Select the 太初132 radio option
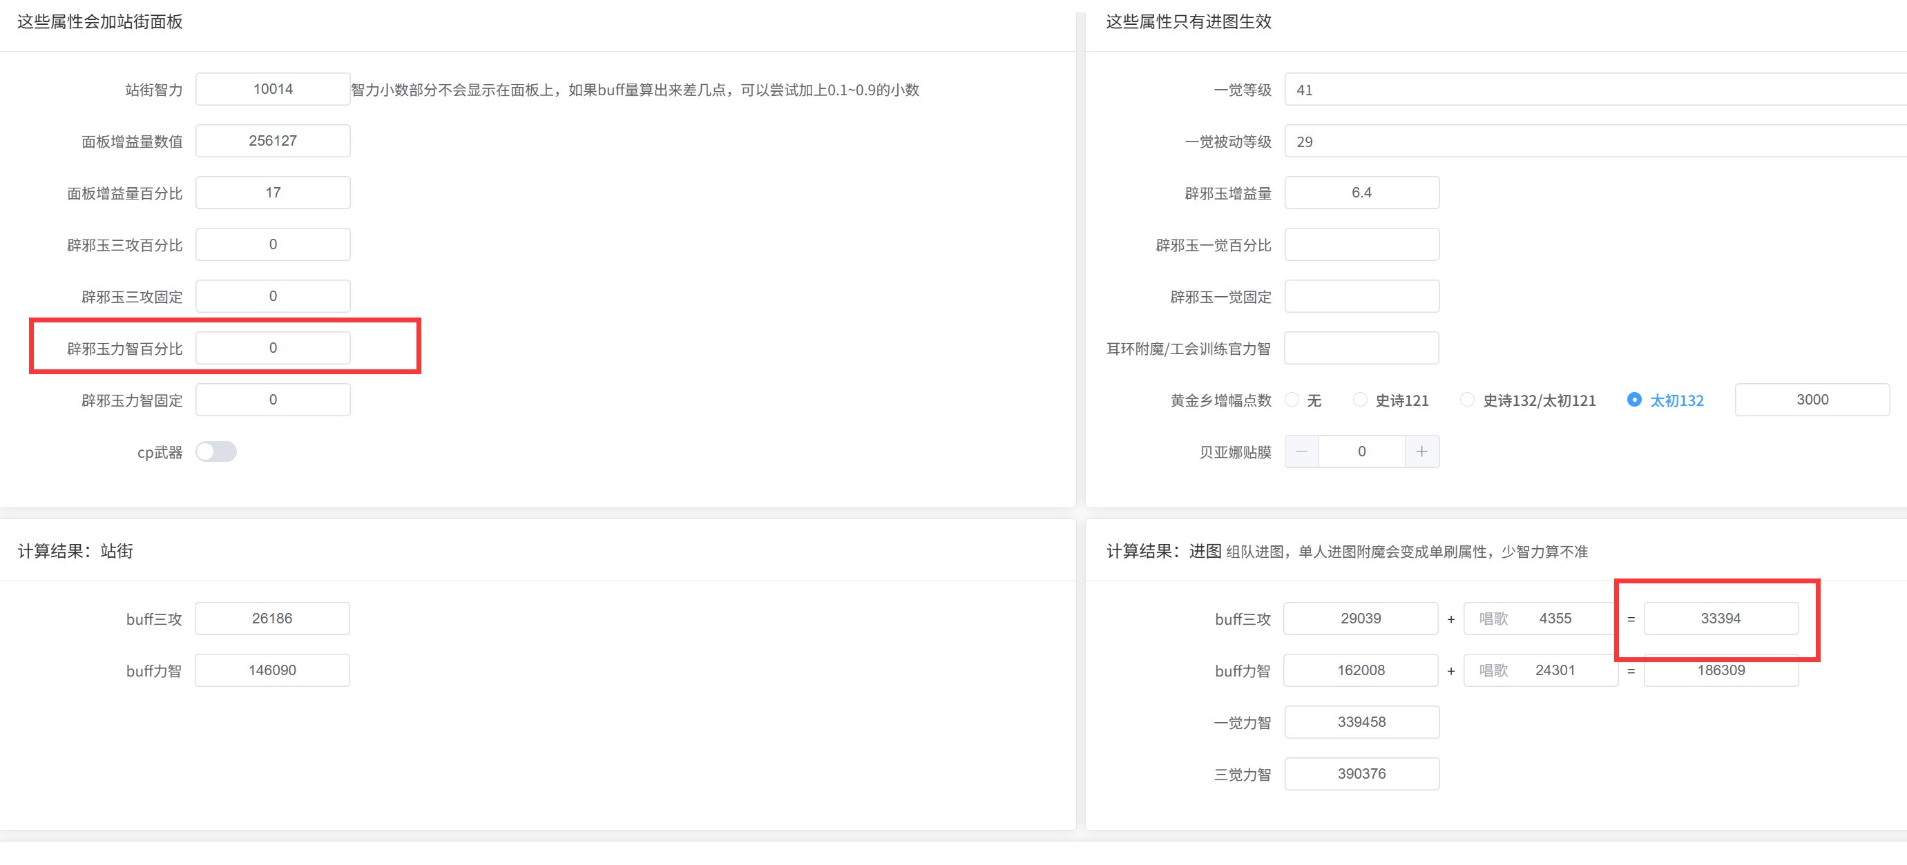The width and height of the screenshot is (1907, 865). click(x=1665, y=400)
